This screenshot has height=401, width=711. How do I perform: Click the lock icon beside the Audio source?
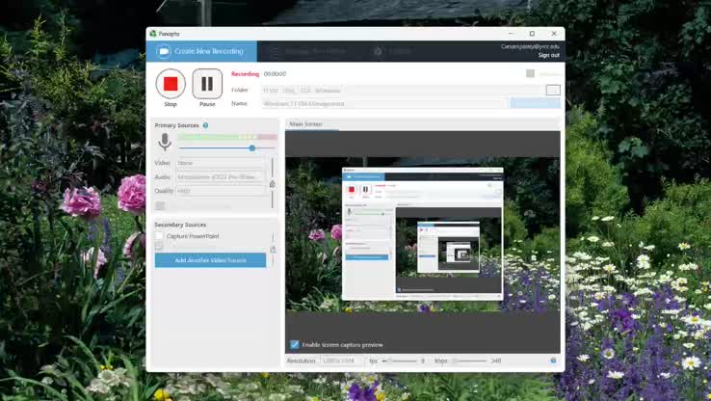pos(273,183)
